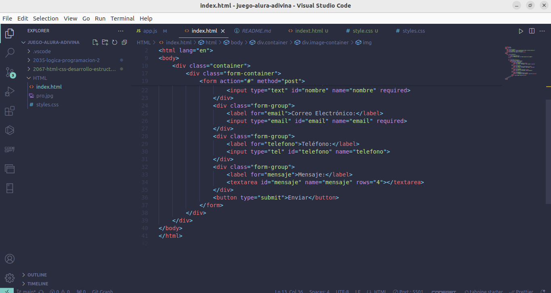Image resolution: width=551 pixels, height=293 pixels.
Task: Switch to the README.md tab
Action: point(253,31)
